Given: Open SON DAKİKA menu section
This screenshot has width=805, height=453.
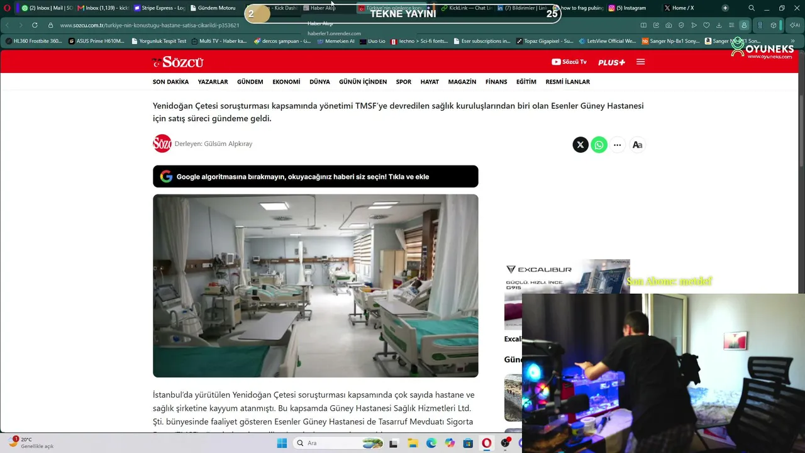Looking at the screenshot, I should 170,82.
